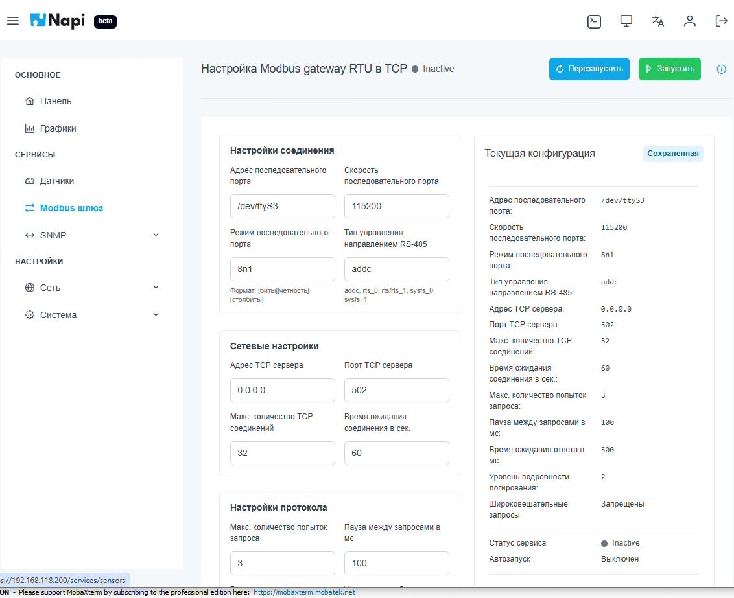
Task: Expand the Система settings section
Action: [x=156, y=314]
